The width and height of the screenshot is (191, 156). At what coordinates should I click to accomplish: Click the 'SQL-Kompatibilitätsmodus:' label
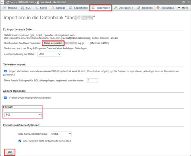(33, 134)
